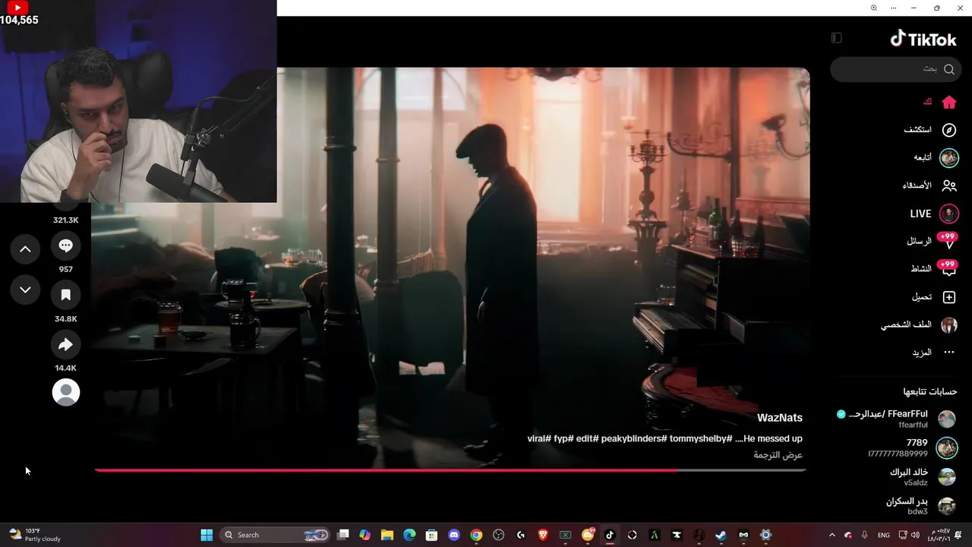This screenshot has width=972, height=547.
Task: Open Discord from the taskbar
Action: 454,535
